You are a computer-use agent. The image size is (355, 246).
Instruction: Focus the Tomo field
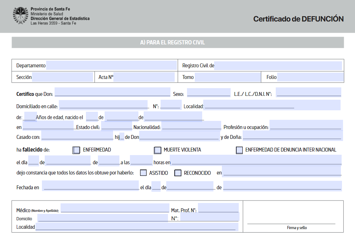pyautogui.click(x=228, y=77)
